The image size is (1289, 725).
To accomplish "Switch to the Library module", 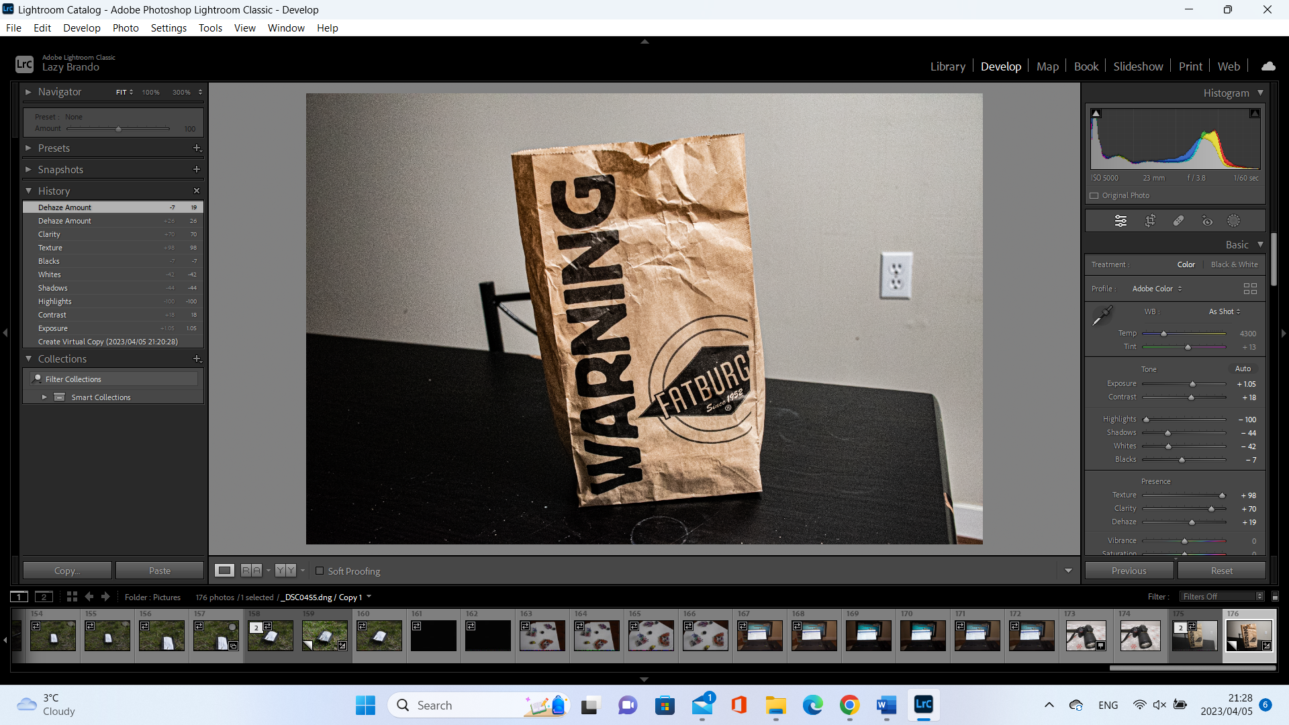I will tap(947, 66).
